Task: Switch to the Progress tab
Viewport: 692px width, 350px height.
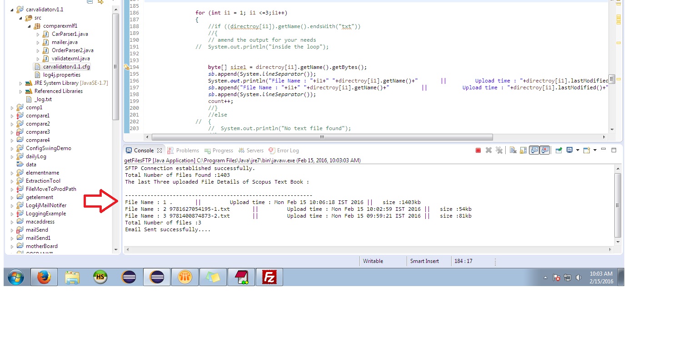Action: tap(219, 151)
